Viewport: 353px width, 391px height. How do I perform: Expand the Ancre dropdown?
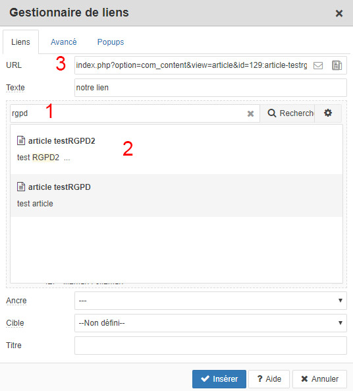coord(211,301)
